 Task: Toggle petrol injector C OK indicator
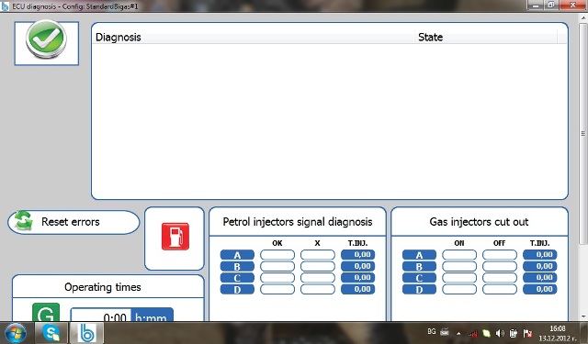(277, 278)
